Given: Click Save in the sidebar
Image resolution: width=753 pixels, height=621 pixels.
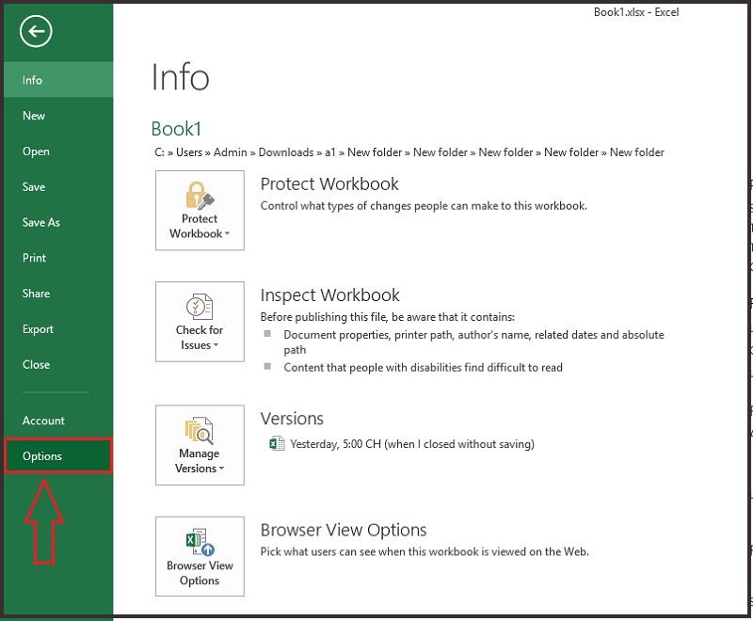Looking at the screenshot, I should tap(58, 186).
